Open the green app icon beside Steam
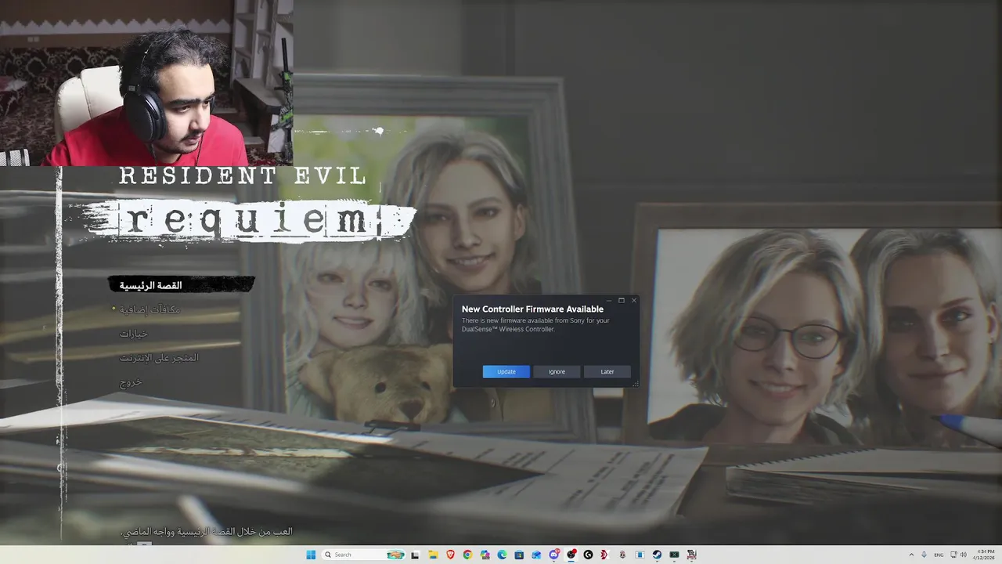 point(674,555)
